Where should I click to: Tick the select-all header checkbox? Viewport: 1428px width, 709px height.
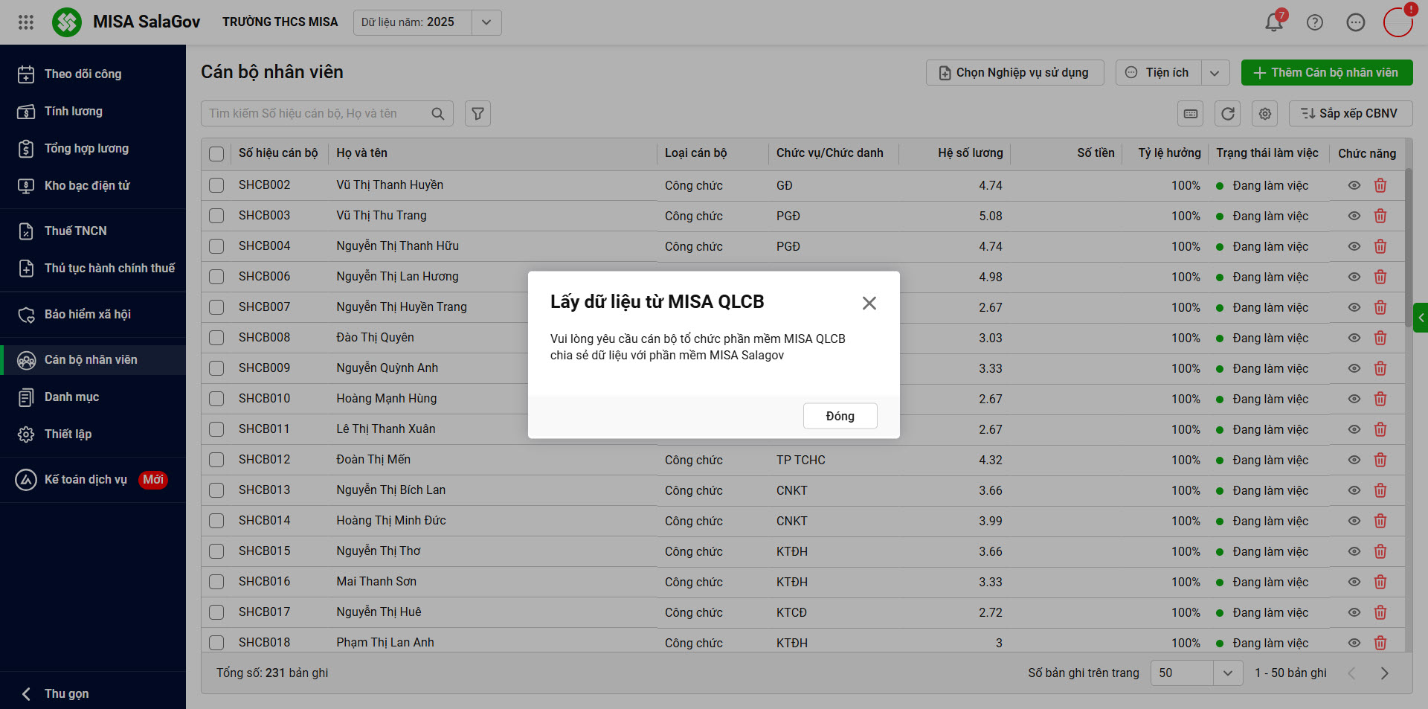pos(216,154)
